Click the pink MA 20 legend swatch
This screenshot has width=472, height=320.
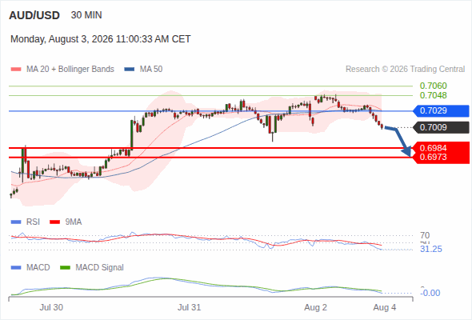(x=16, y=70)
